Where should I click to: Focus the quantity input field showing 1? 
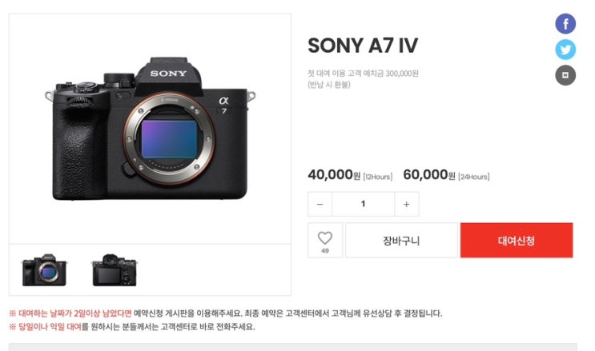point(363,205)
